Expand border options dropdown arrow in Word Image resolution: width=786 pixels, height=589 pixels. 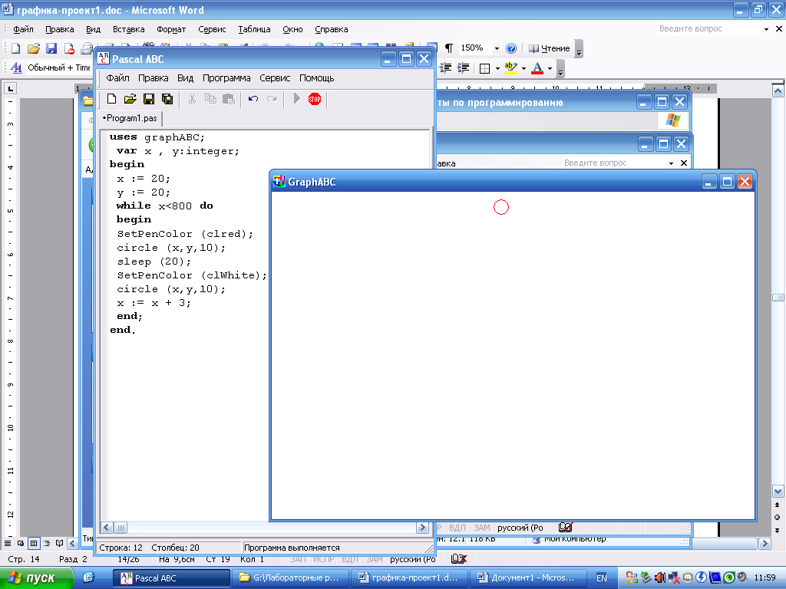point(497,68)
